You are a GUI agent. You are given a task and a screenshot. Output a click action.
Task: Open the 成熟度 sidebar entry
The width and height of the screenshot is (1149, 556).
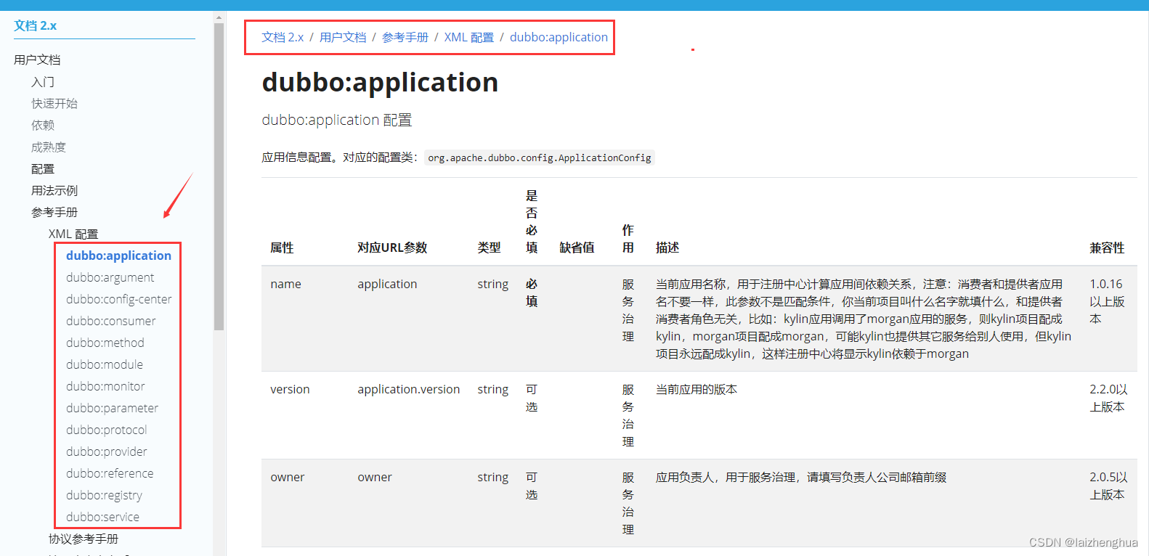click(49, 147)
